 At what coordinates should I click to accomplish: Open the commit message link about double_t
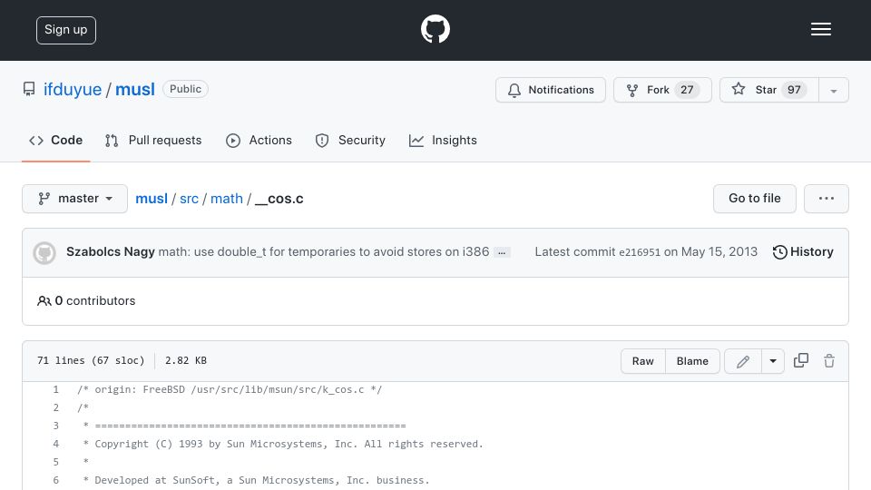click(x=324, y=251)
